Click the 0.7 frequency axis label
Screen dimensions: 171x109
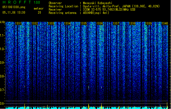(x=2, y=90)
